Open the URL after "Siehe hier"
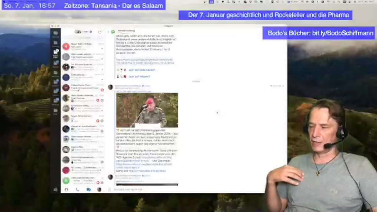This screenshot has width=377, height=212. [147, 171]
